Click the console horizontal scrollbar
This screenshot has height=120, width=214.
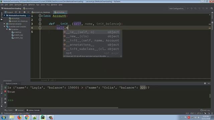63,108
